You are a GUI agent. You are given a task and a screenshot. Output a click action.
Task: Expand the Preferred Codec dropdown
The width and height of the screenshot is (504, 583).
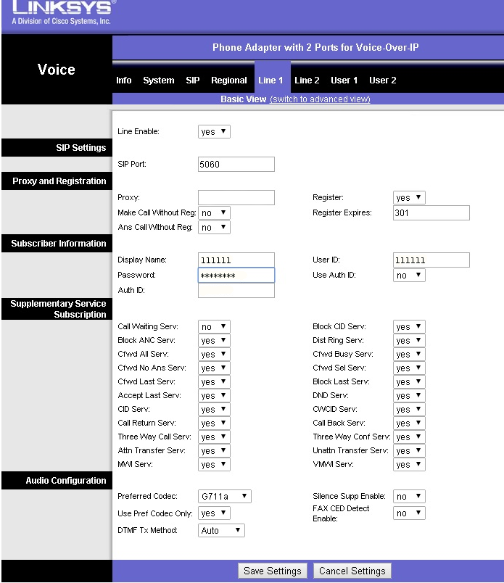225,497
